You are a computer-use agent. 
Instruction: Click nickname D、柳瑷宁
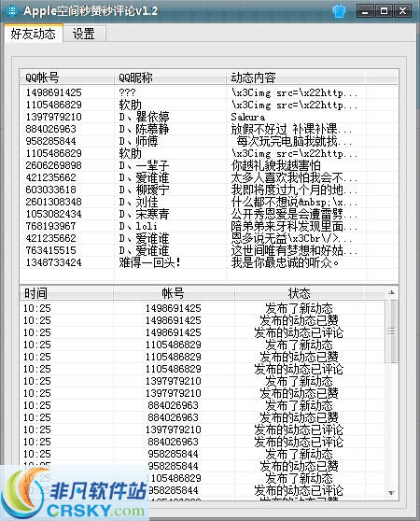[144, 190]
